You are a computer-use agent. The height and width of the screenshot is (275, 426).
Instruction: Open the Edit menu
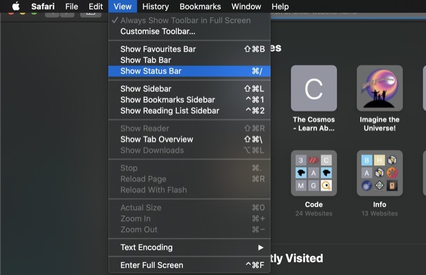coord(96,6)
